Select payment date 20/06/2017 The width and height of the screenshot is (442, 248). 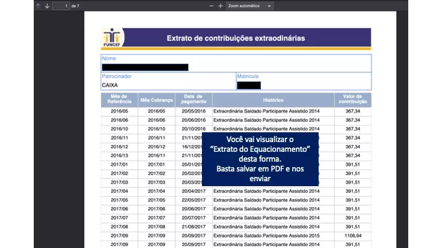click(193, 209)
